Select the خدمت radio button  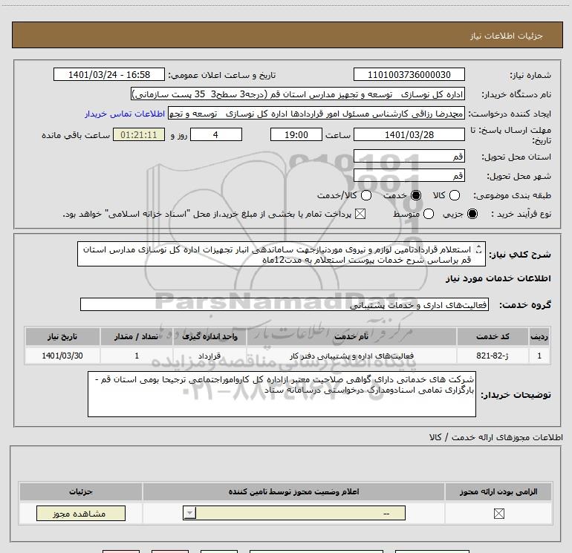pos(416,195)
